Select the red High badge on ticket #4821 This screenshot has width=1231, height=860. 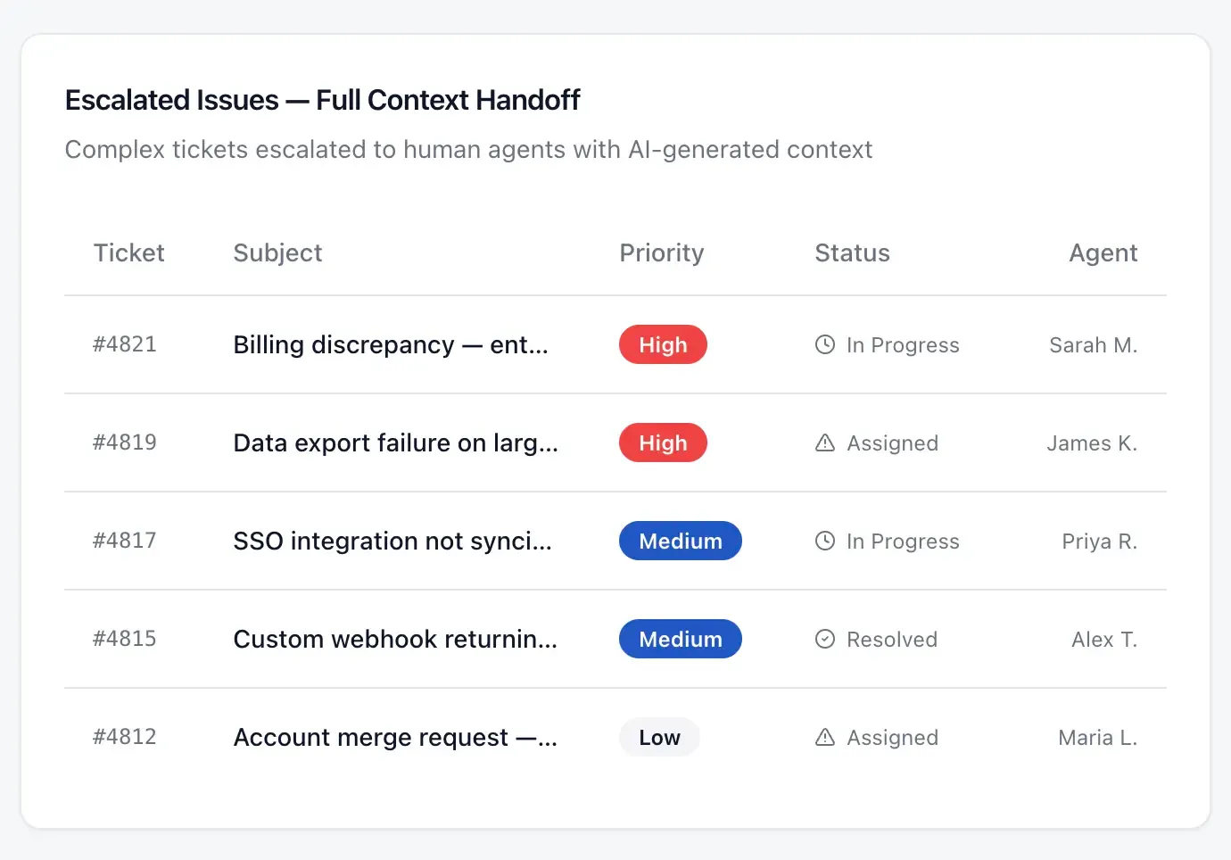663,344
